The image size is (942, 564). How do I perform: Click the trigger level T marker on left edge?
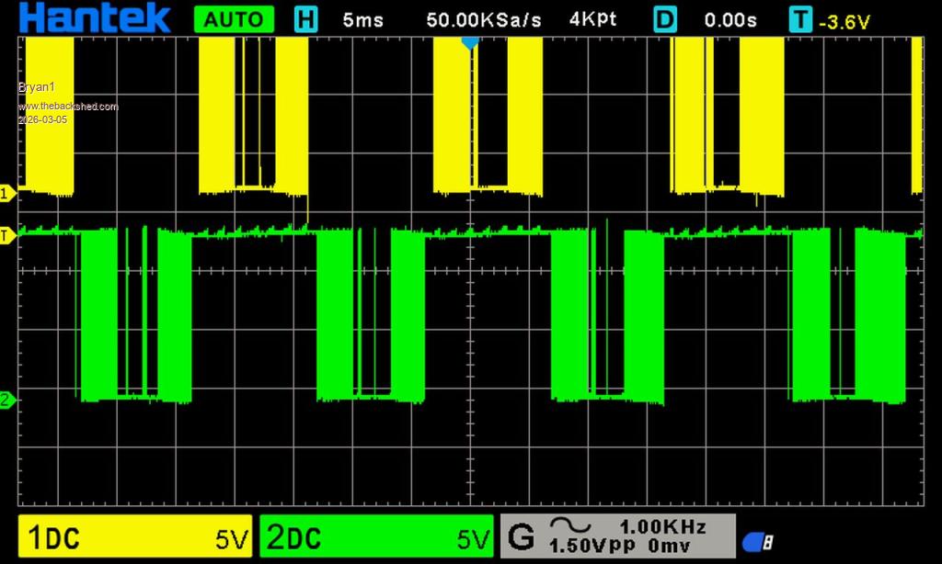coord(7,235)
